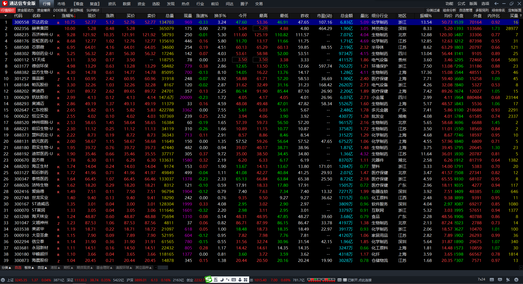
Task: Click the 分类过滤 filter button
Action: tap(433, 10)
